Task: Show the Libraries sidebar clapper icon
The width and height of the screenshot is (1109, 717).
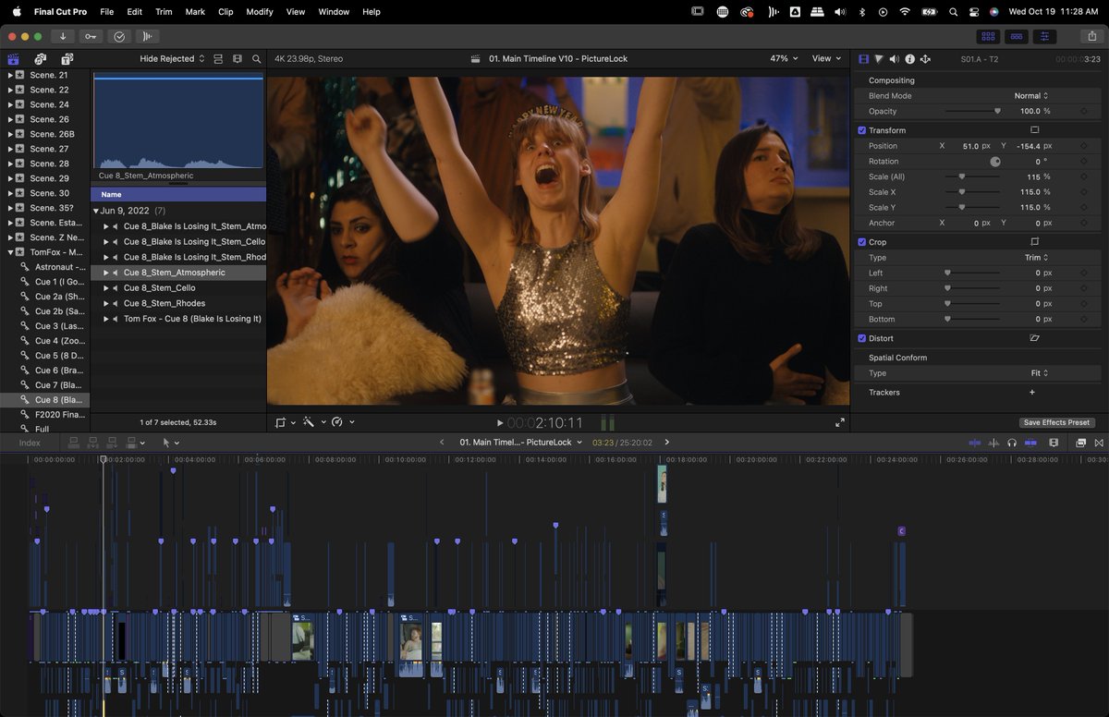Action: (13, 58)
